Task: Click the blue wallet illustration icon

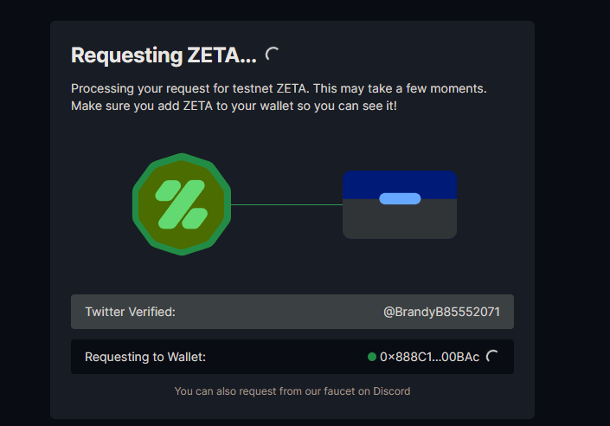Action: 400,204
